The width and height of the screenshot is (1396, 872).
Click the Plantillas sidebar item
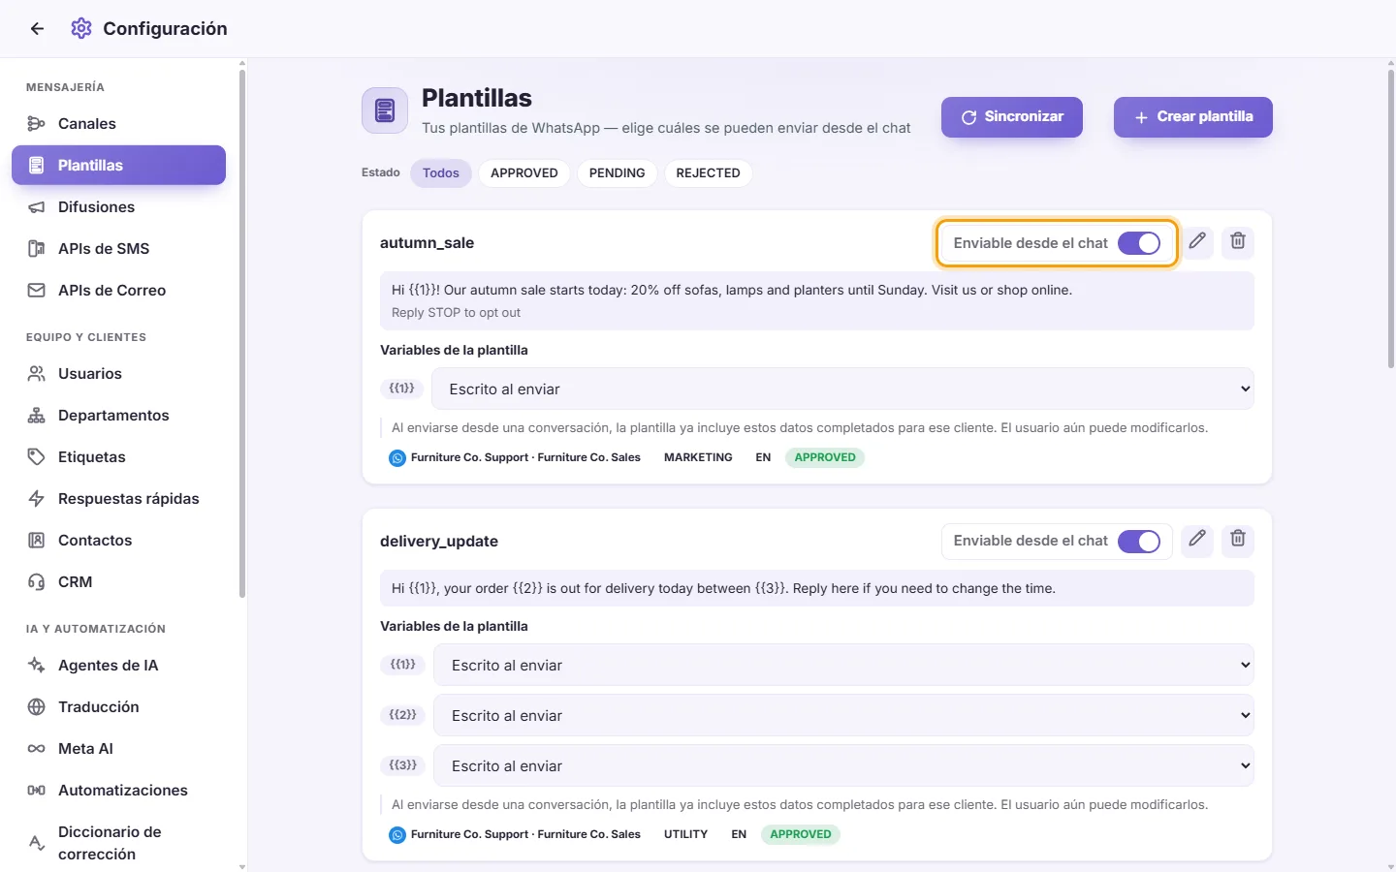pyautogui.click(x=118, y=166)
